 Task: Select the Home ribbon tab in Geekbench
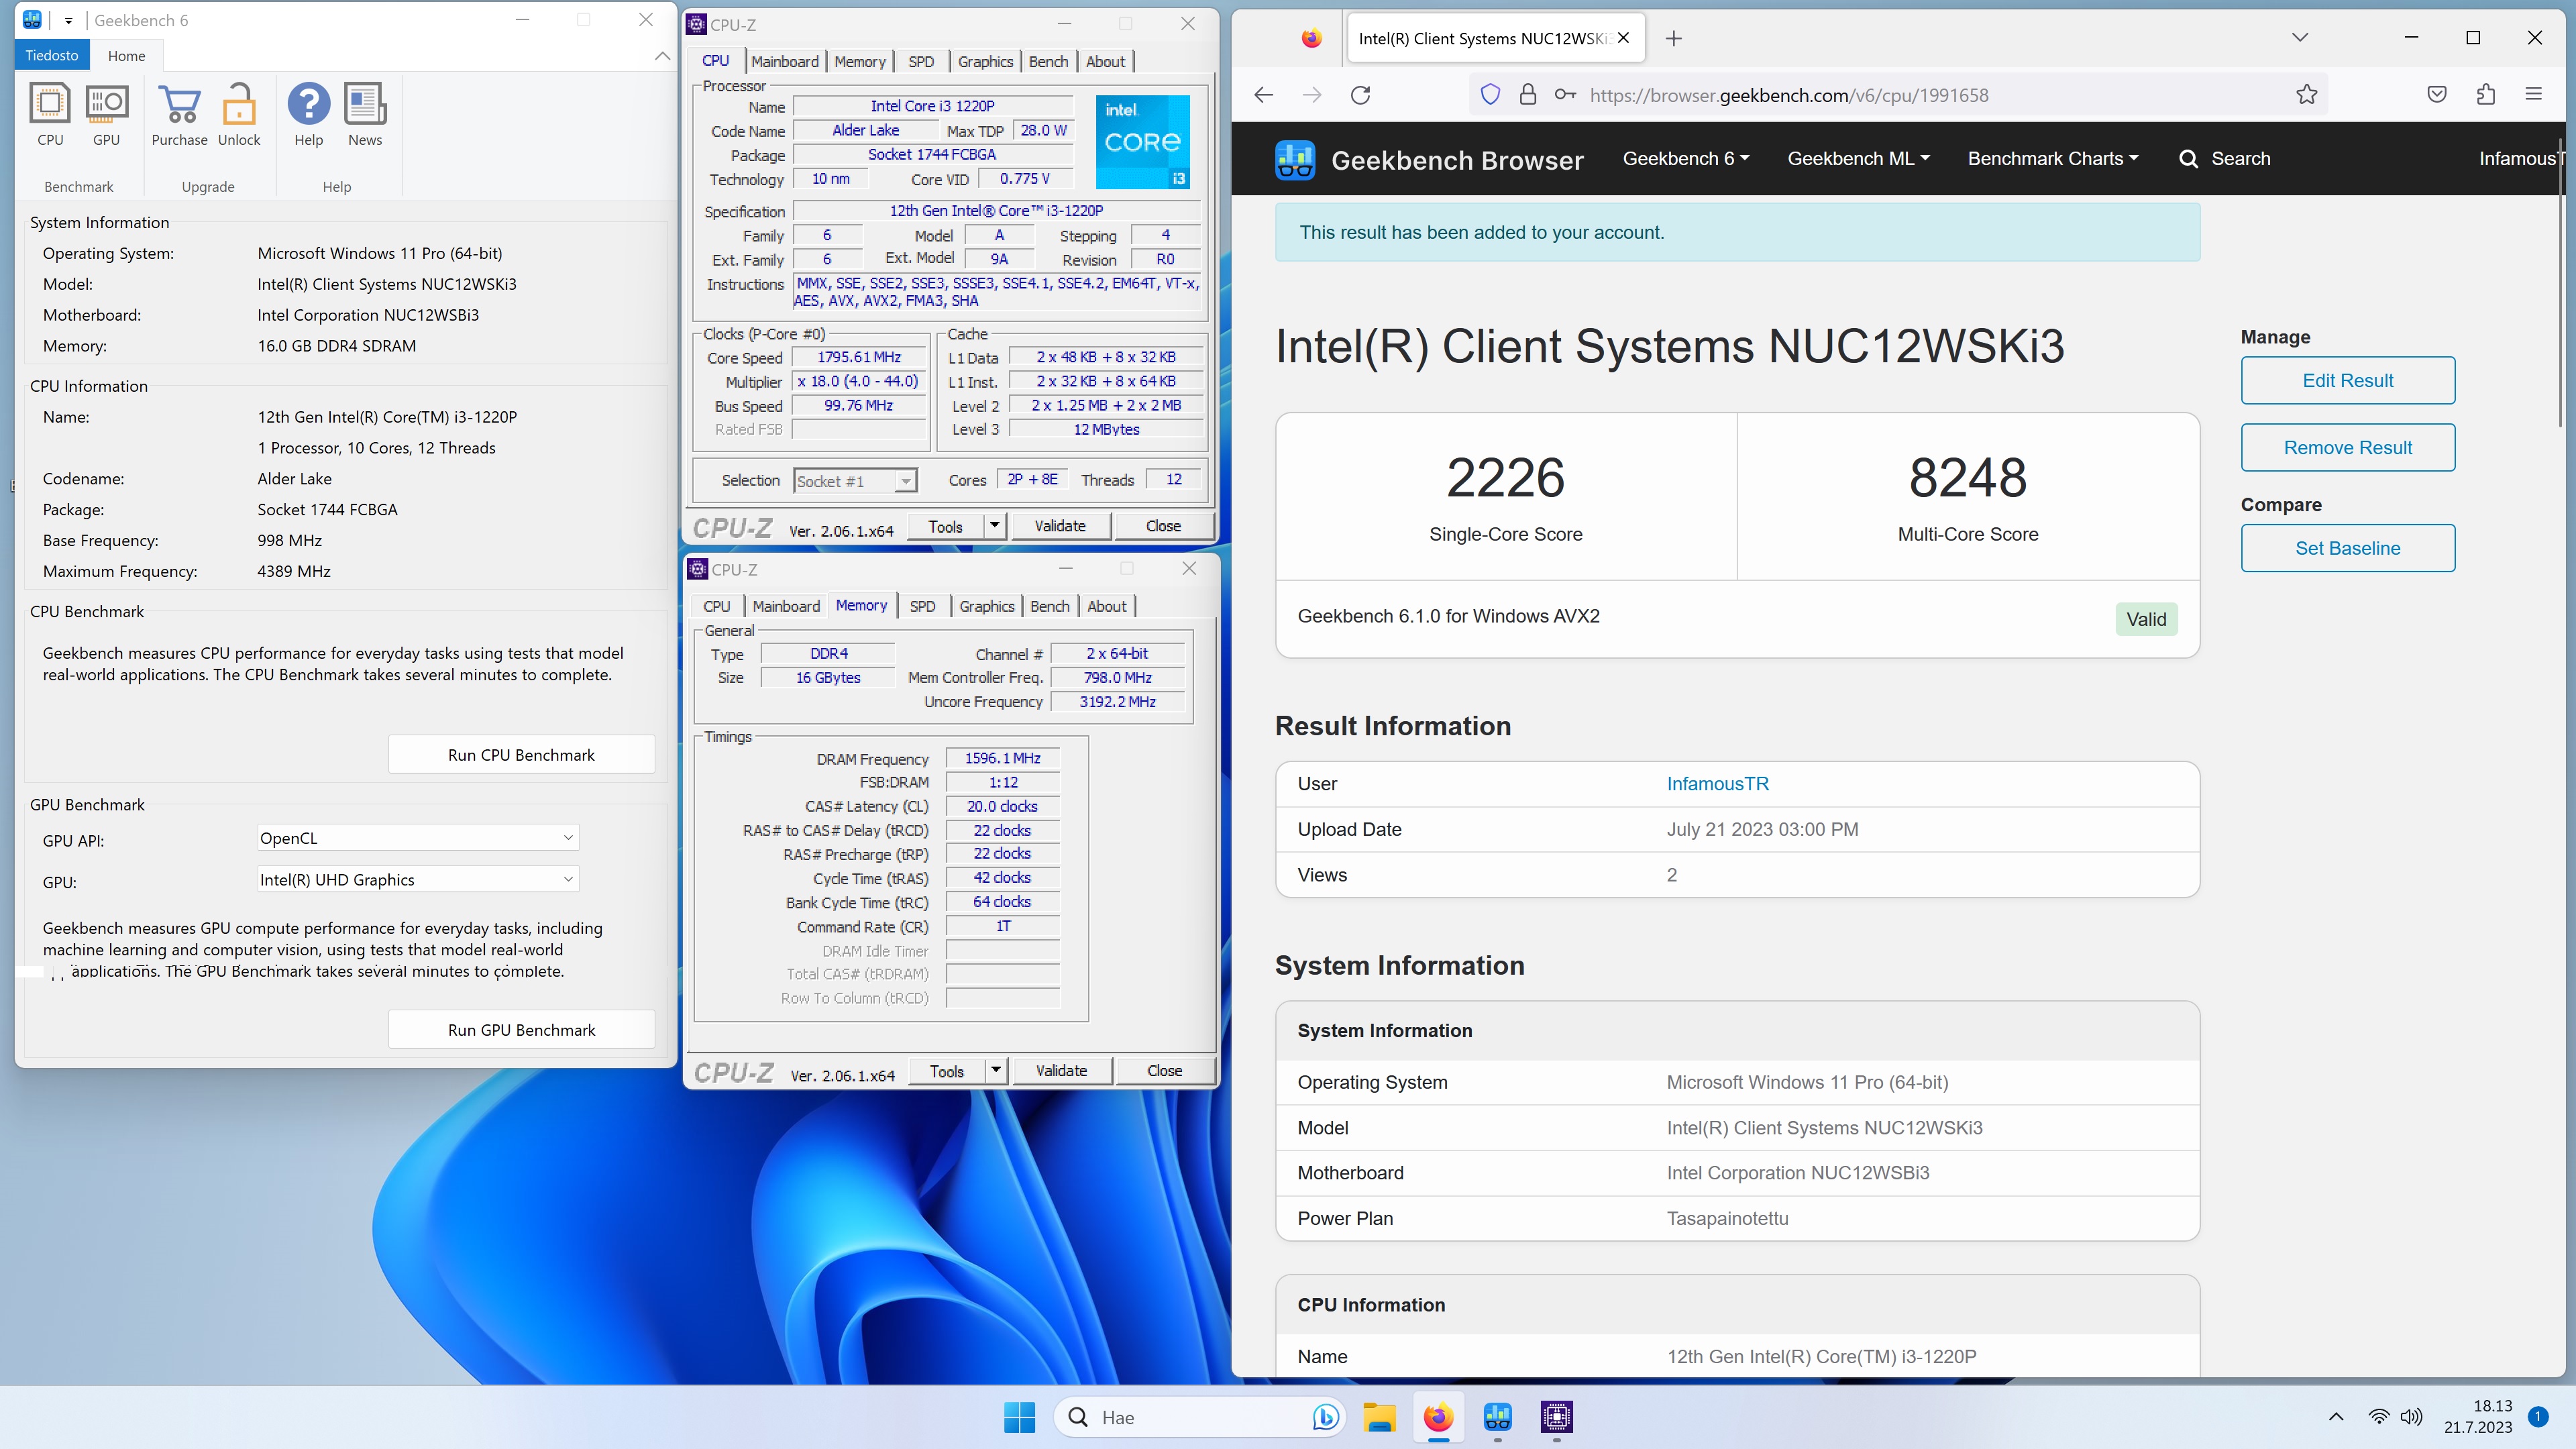[x=127, y=56]
